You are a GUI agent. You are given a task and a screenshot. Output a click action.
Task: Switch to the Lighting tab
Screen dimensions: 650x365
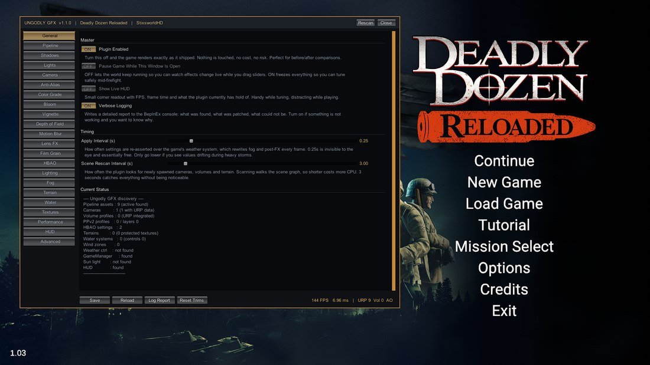pyautogui.click(x=49, y=173)
